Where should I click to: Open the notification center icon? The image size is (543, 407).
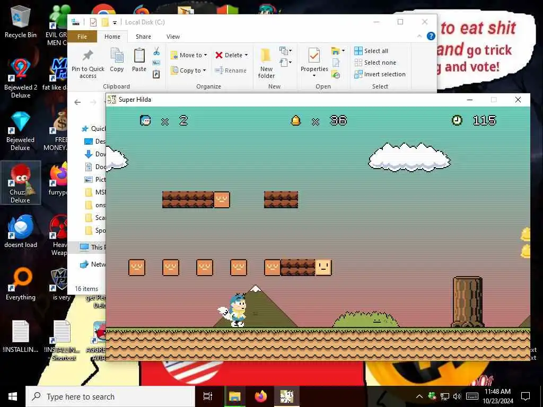526,396
